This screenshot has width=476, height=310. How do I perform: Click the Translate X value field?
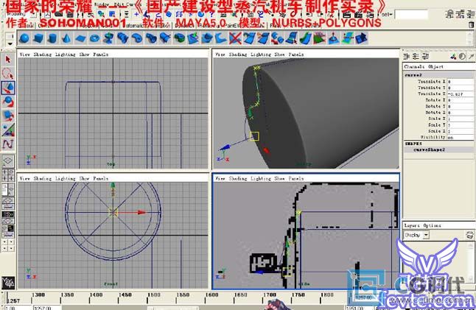(x=461, y=82)
